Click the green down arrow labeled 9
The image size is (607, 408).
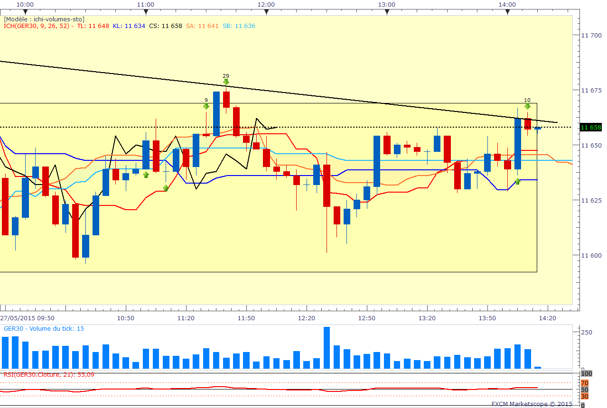[206, 106]
